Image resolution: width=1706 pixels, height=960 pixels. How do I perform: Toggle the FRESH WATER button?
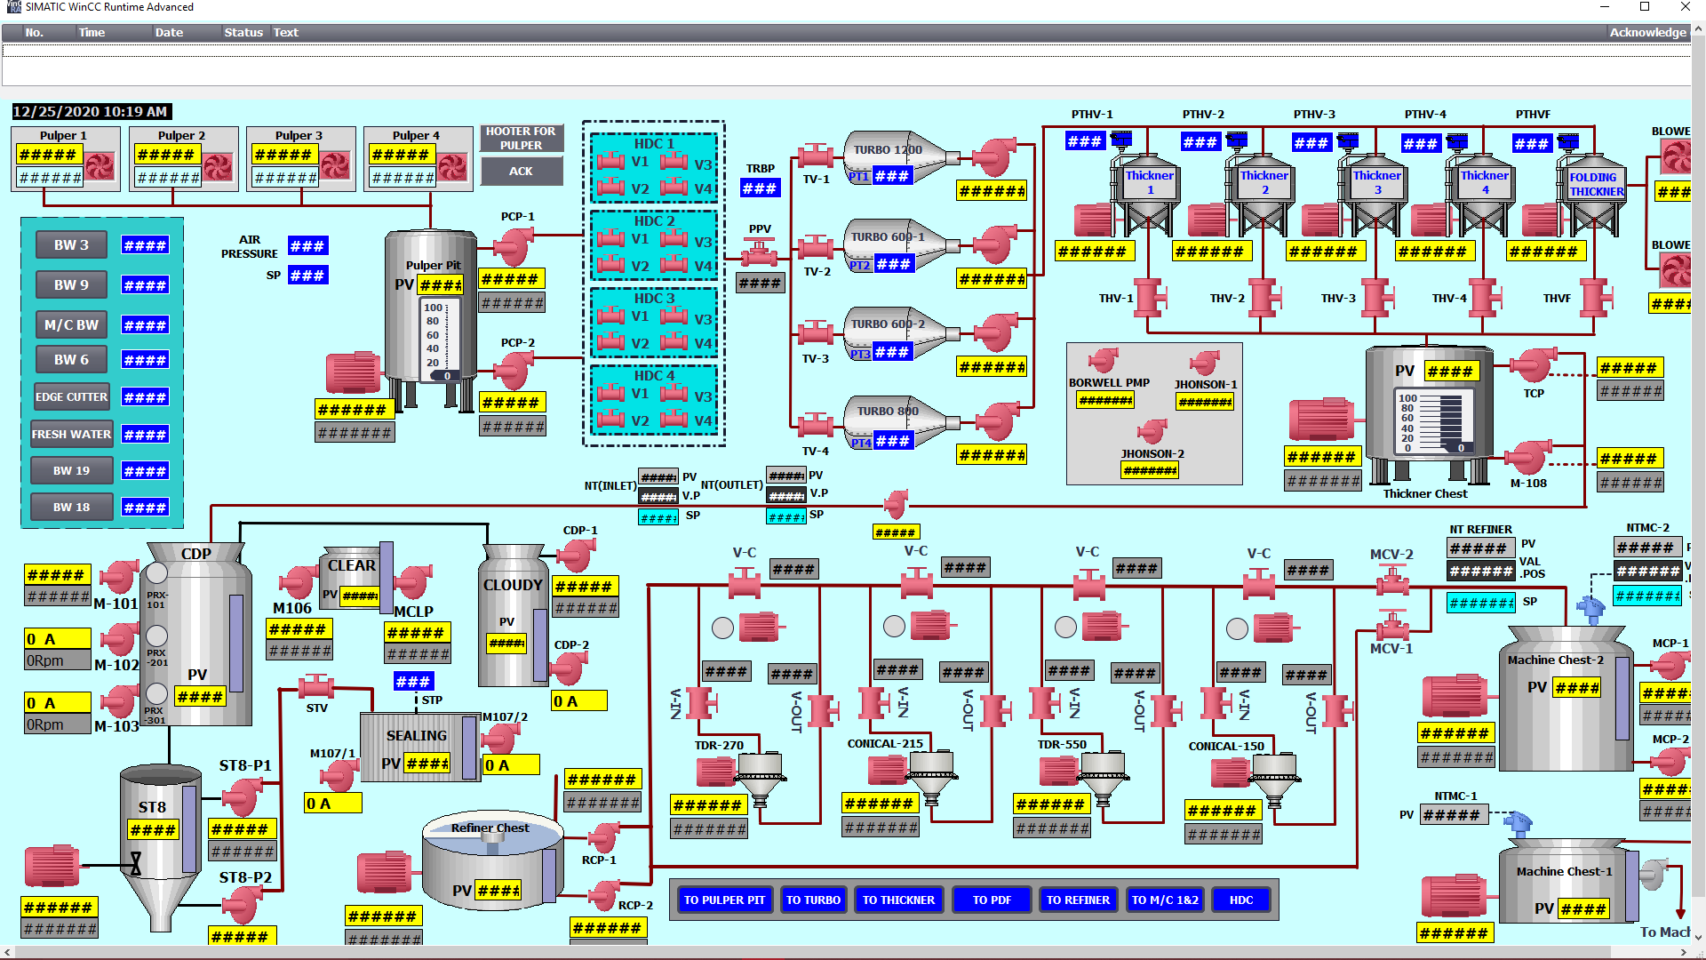71,435
